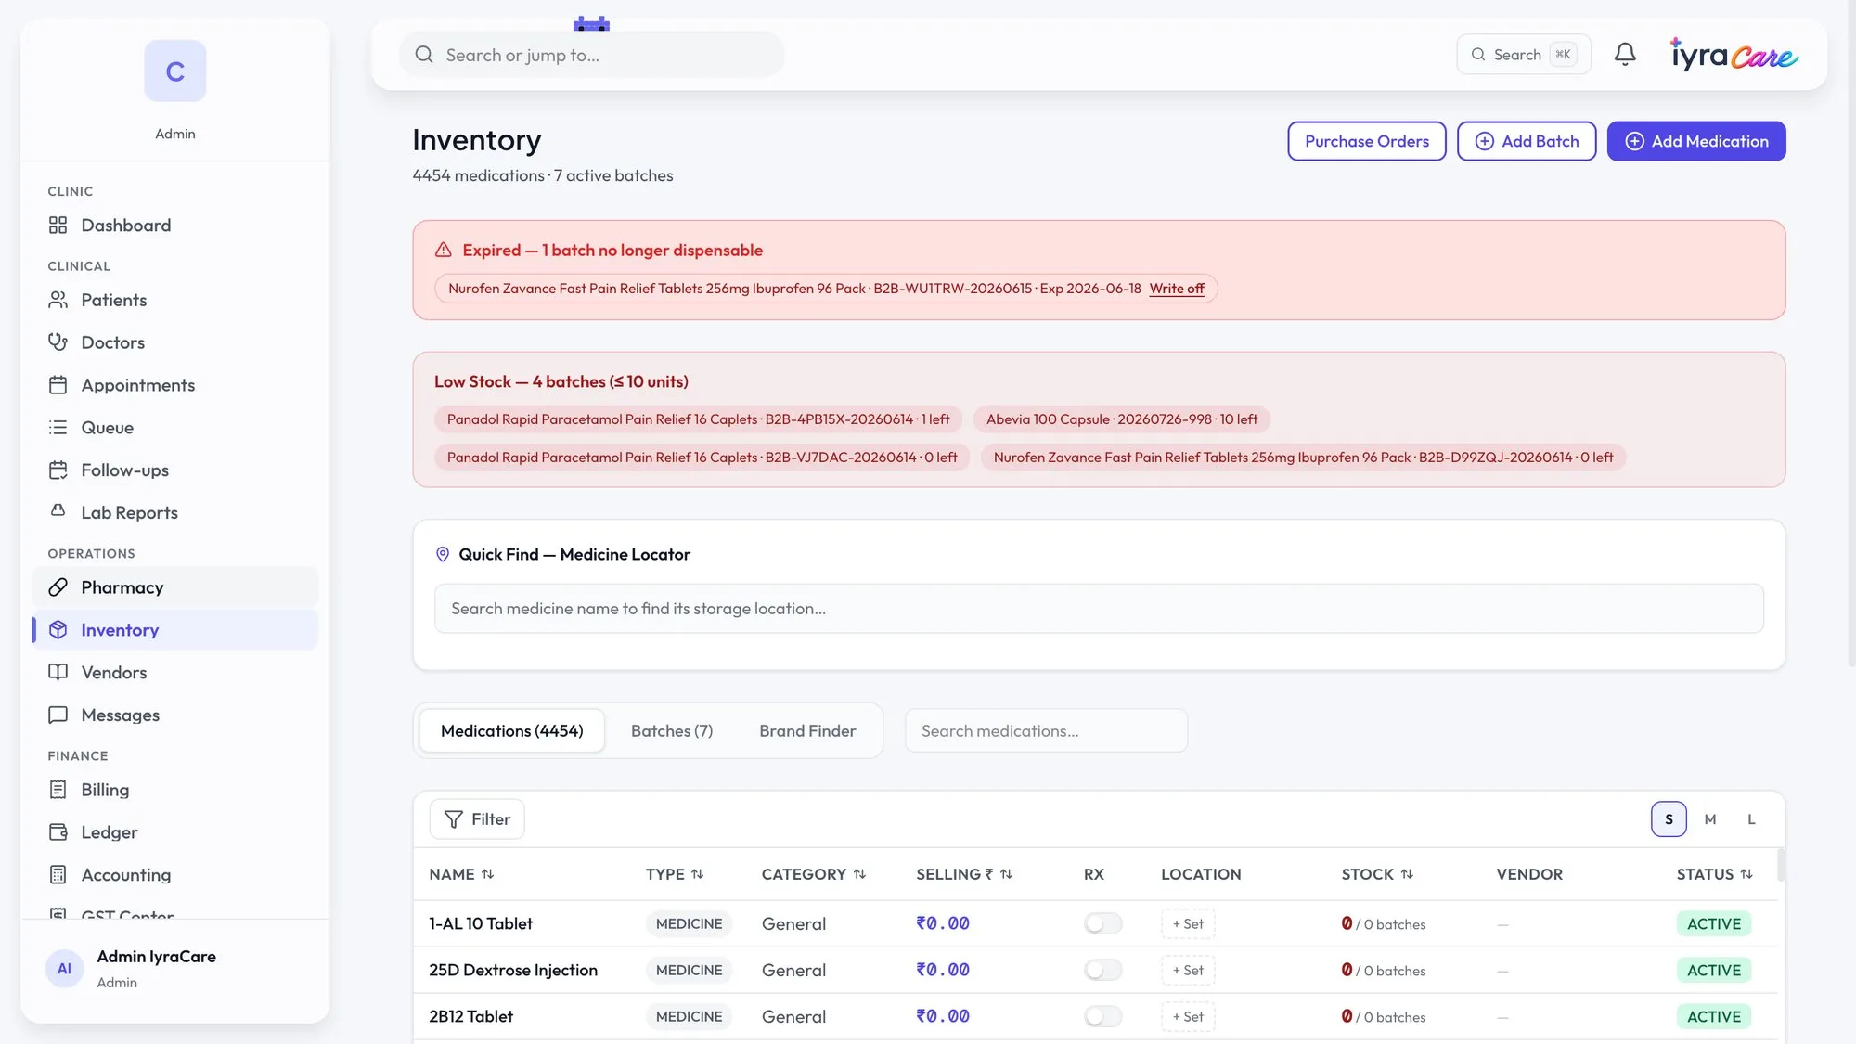
Task: Click the Accounting calculator icon
Action: (58, 875)
